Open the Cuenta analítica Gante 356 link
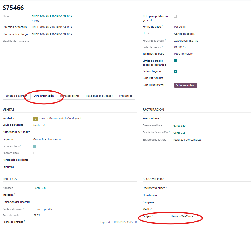 pos(179,125)
